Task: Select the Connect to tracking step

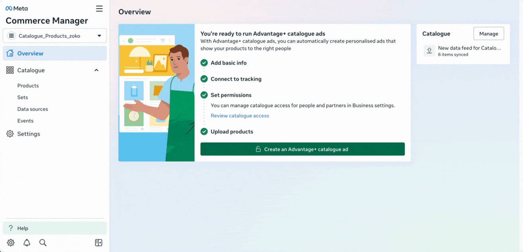Action: (236, 79)
